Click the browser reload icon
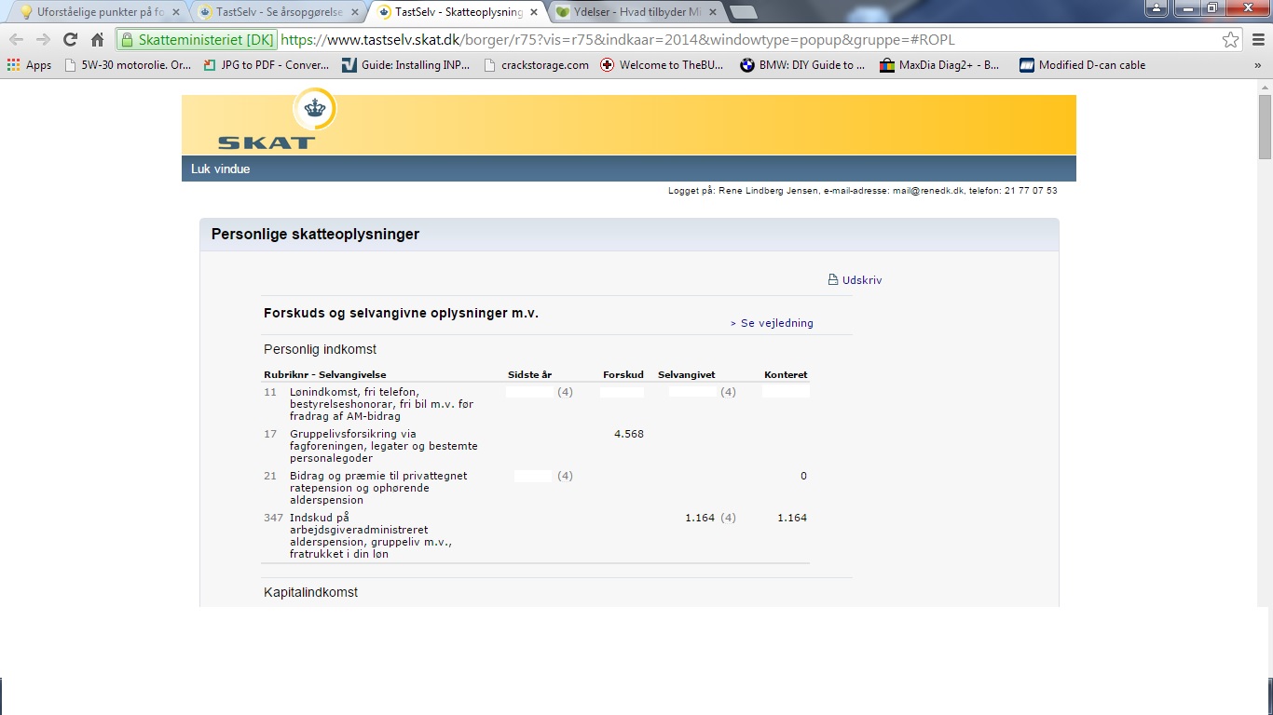 [x=70, y=39]
